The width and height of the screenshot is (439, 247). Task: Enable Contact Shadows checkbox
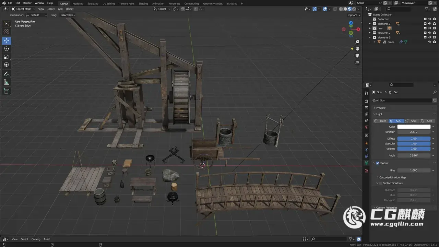(x=381, y=183)
